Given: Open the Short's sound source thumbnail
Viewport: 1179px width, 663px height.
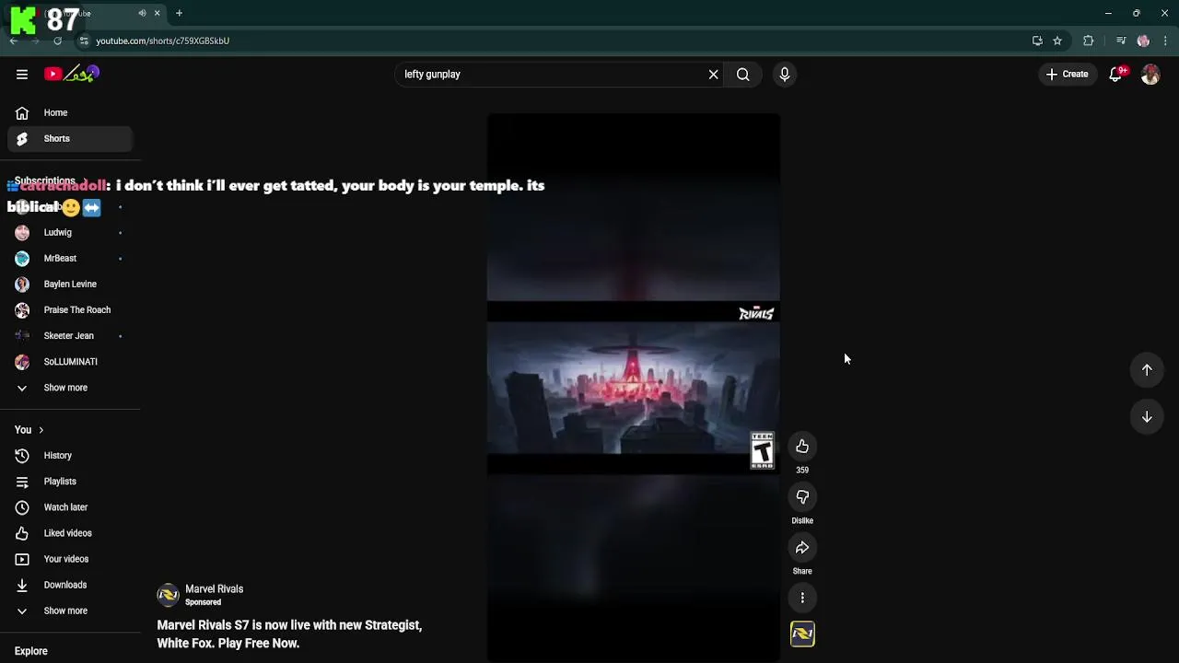Looking at the screenshot, I should (x=802, y=634).
